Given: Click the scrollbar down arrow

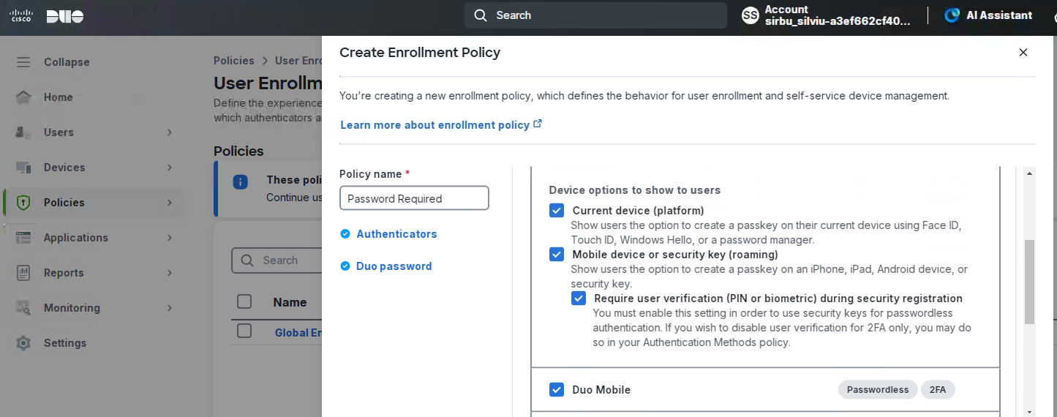Looking at the screenshot, I should (x=1029, y=411).
